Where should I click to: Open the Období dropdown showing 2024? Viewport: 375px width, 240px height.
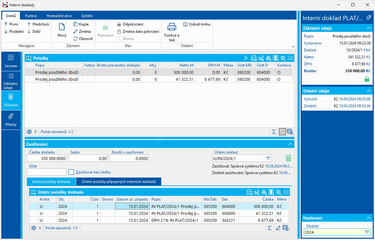tap(367, 232)
